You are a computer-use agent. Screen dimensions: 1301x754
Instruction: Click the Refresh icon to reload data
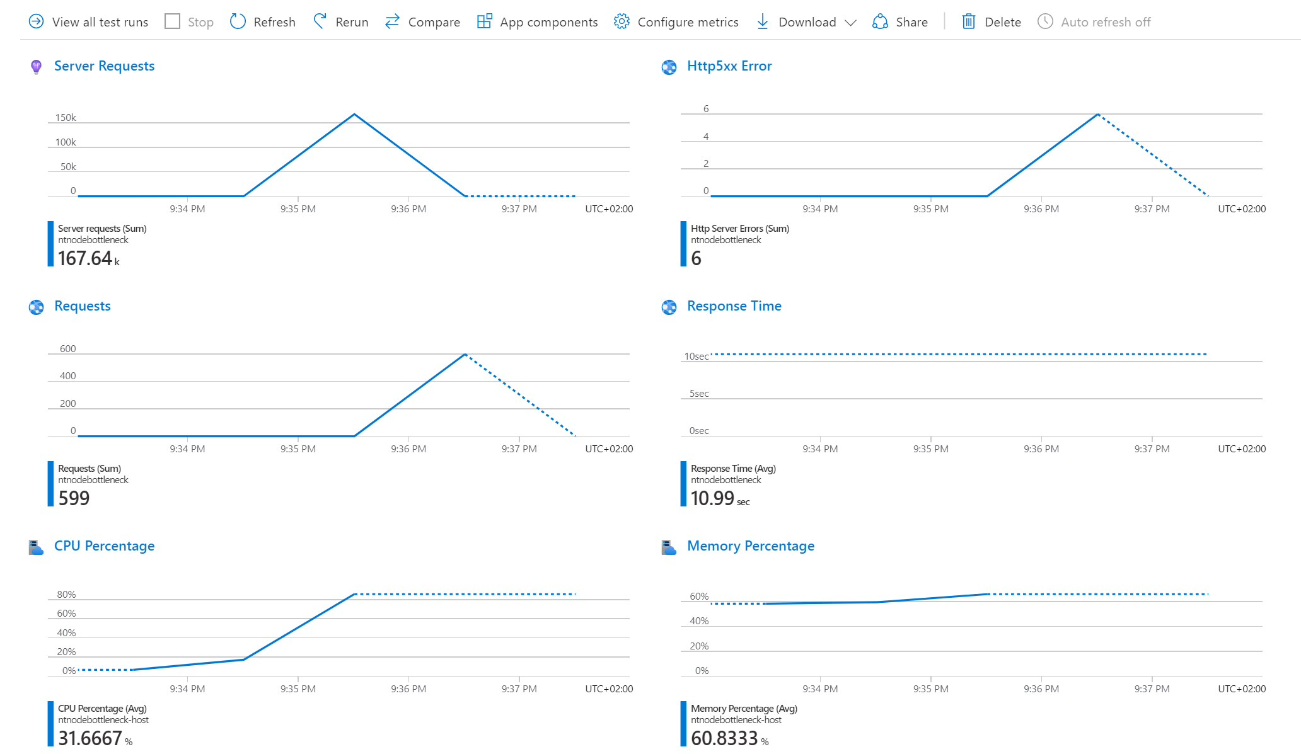238,20
